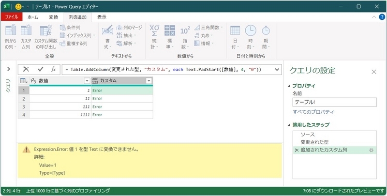This screenshot has height=196, width=387.
Task: Click the cell with value 11
Action: [60, 99]
